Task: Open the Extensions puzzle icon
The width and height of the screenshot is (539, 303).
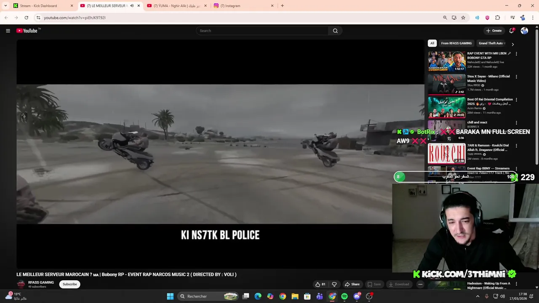Action: click(x=498, y=18)
